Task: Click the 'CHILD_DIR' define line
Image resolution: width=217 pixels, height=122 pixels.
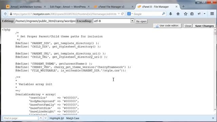Action: [x=58, y=47]
